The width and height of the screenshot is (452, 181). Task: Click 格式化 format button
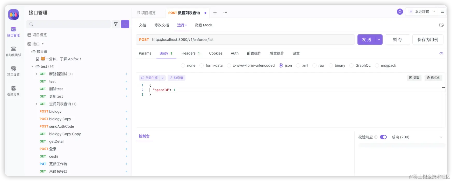[x=433, y=78]
